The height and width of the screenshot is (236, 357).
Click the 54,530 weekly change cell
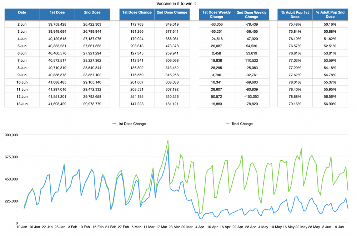click(x=252, y=46)
